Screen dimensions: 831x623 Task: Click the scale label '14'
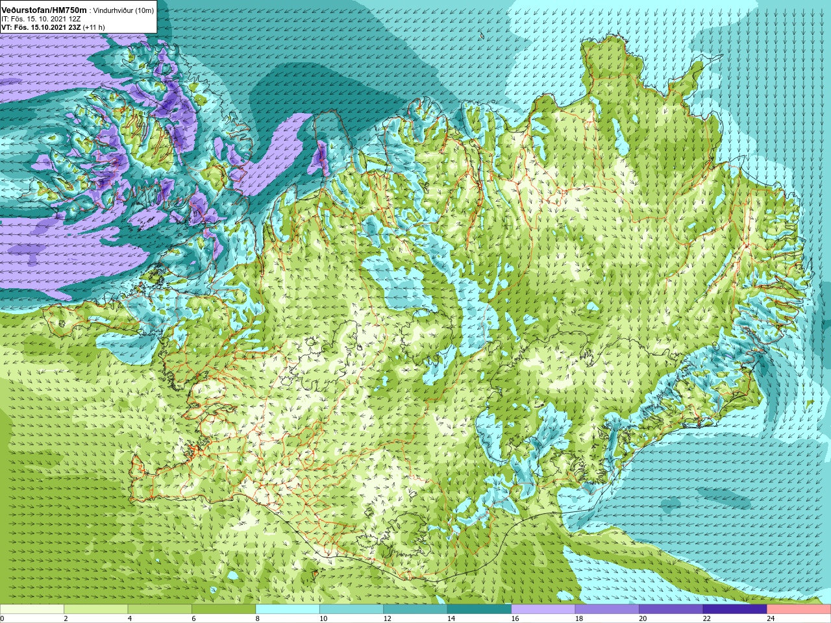point(451,618)
